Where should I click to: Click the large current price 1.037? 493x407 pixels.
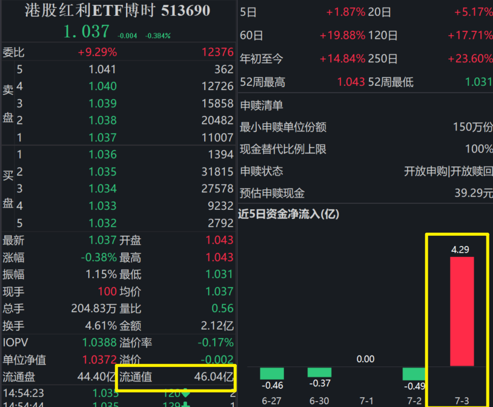click(87, 31)
